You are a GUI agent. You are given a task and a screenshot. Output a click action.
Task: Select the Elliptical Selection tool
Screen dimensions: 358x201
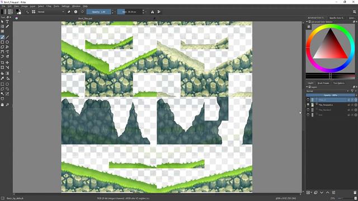tap(7, 84)
